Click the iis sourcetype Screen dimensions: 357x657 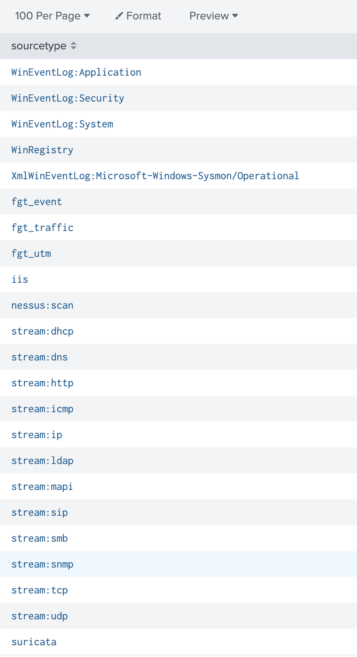click(x=20, y=279)
